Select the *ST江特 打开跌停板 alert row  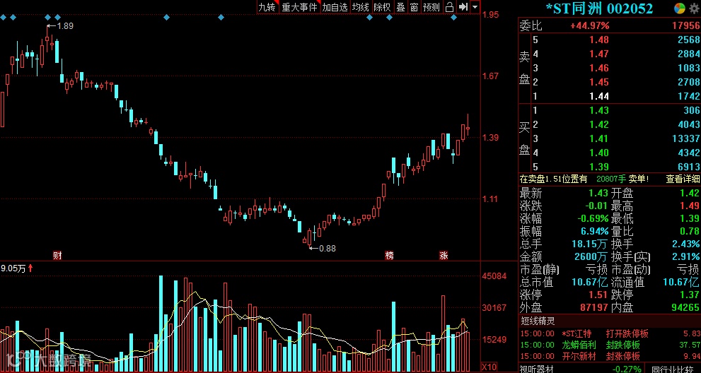[610, 333]
